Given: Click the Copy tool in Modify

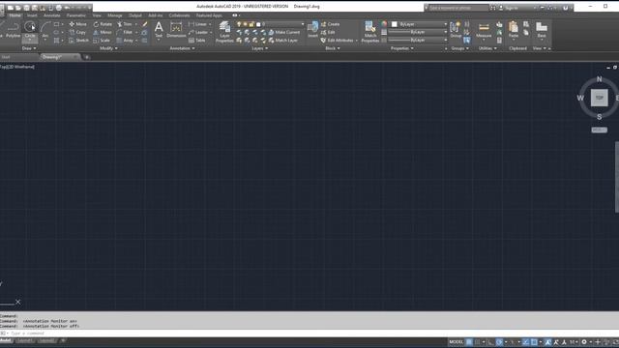Looking at the screenshot, I should pyautogui.click(x=77, y=32).
